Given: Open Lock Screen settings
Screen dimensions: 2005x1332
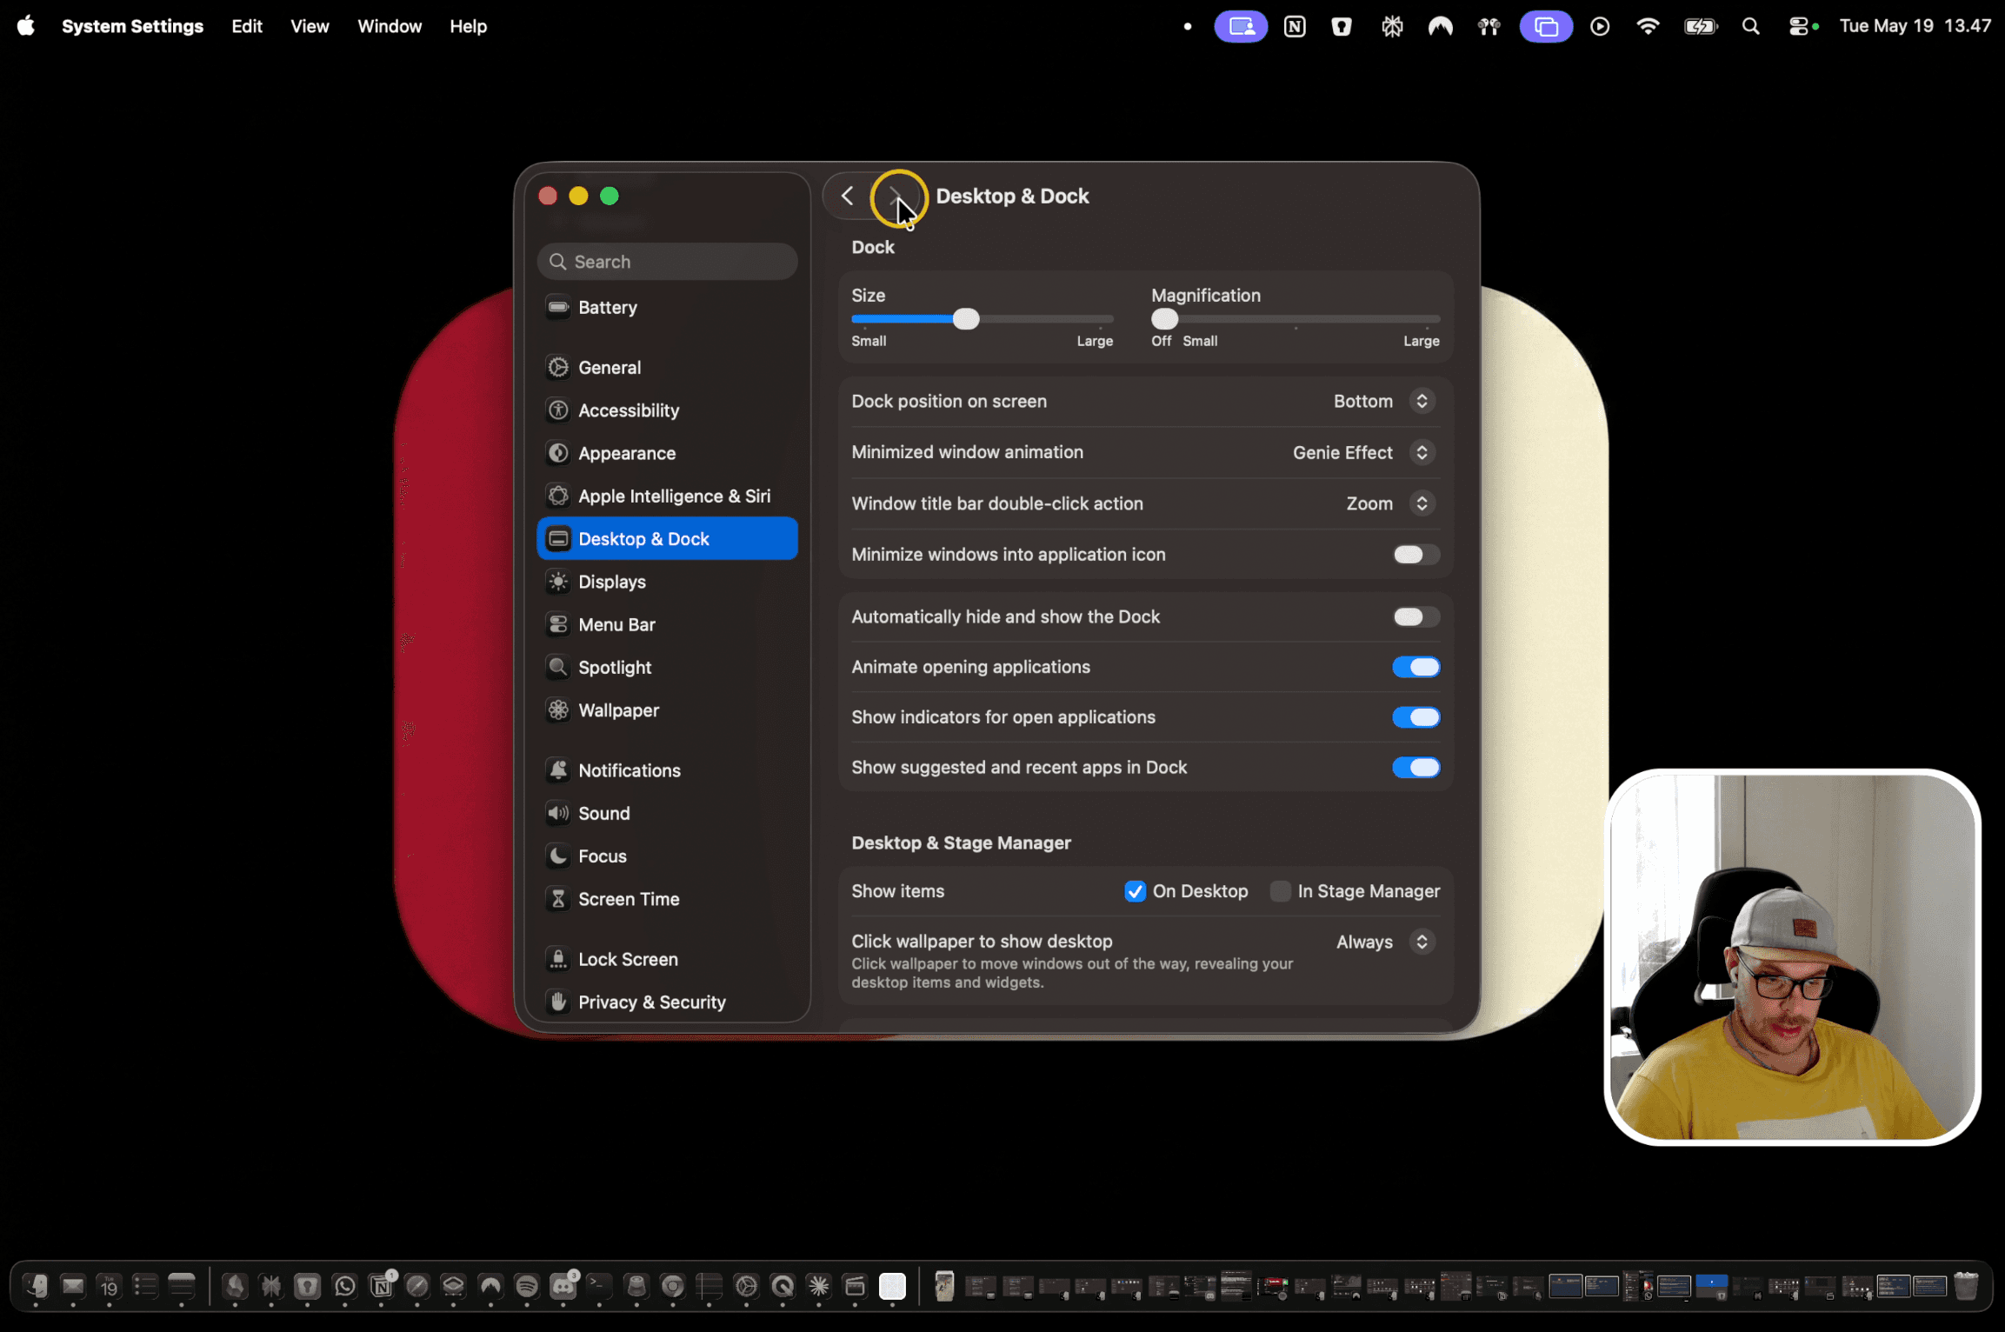Looking at the screenshot, I should pyautogui.click(x=667, y=959).
